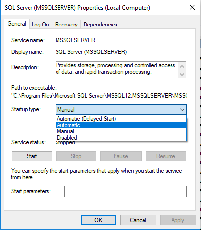Focus the Start parameters input field
The width and height of the screenshot is (201, 230).
[125, 191]
